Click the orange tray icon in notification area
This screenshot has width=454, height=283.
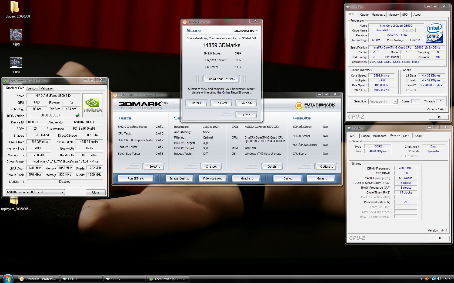coord(427,279)
